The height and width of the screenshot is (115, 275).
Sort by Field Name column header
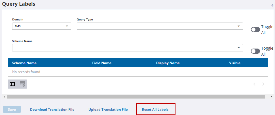pyautogui.click(x=102, y=63)
